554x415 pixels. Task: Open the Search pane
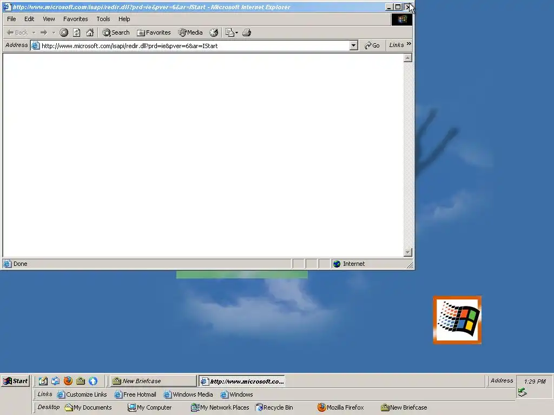click(x=116, y=32)
